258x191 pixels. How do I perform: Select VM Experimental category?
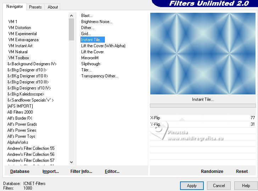point(23,34)
